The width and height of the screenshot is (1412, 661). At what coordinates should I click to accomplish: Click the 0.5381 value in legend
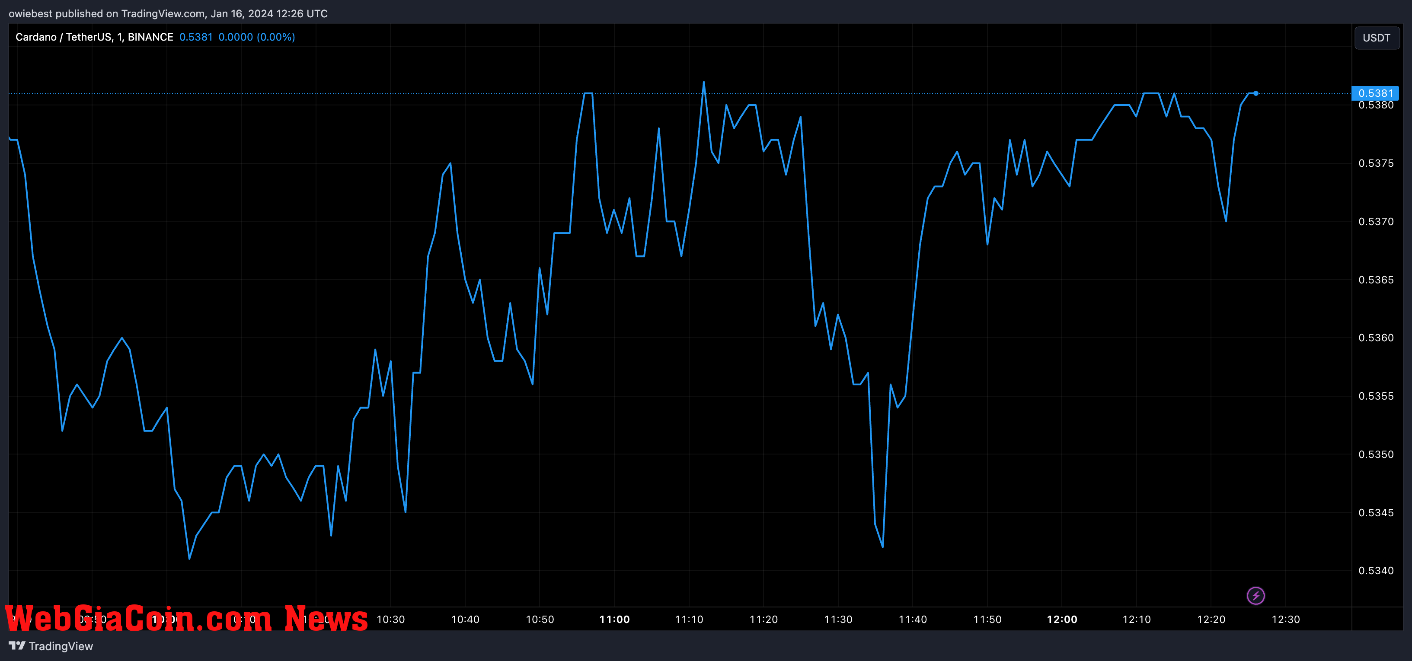[x=196, y=37]
